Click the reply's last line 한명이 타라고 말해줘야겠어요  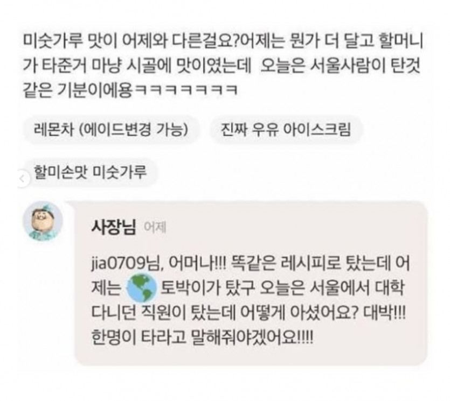click(202, 337)
